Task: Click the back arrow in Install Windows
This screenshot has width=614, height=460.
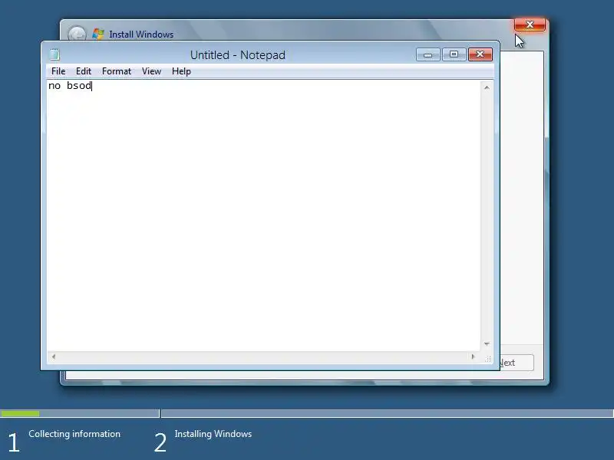Action: point(77,34)
